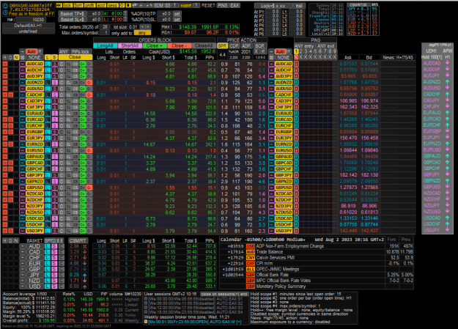This screenshot has width=458, height=329.
Task: Click the X button under BQR
Action: 256,51
